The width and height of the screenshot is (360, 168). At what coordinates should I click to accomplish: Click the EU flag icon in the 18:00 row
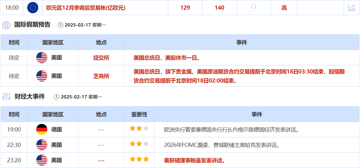(x=33, y=8)
